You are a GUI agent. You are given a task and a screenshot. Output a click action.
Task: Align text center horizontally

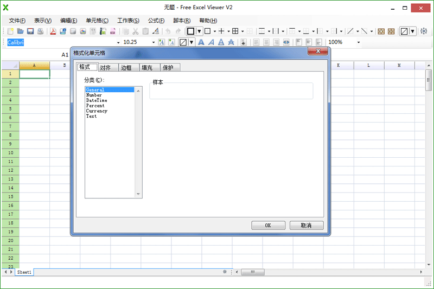point(266,42)
